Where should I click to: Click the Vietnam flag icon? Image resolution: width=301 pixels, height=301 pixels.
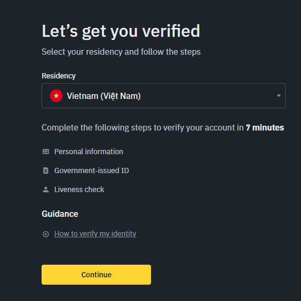[x=56, y=96]
